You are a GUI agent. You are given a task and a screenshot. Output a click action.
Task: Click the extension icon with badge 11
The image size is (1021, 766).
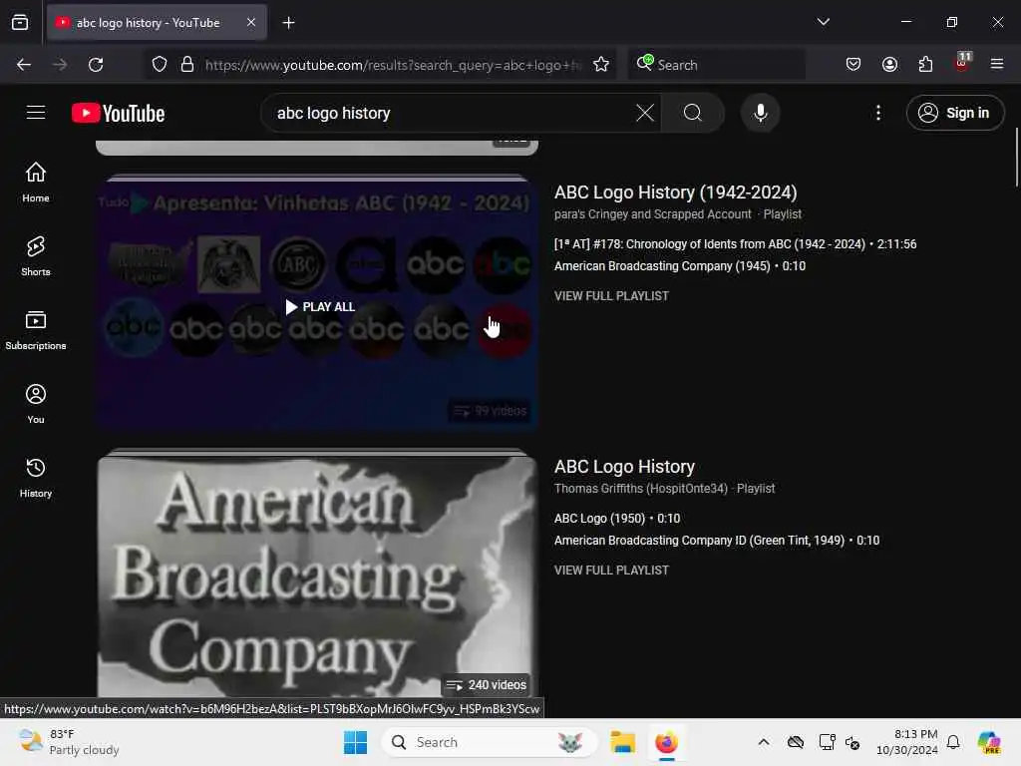tap(962, 63)
